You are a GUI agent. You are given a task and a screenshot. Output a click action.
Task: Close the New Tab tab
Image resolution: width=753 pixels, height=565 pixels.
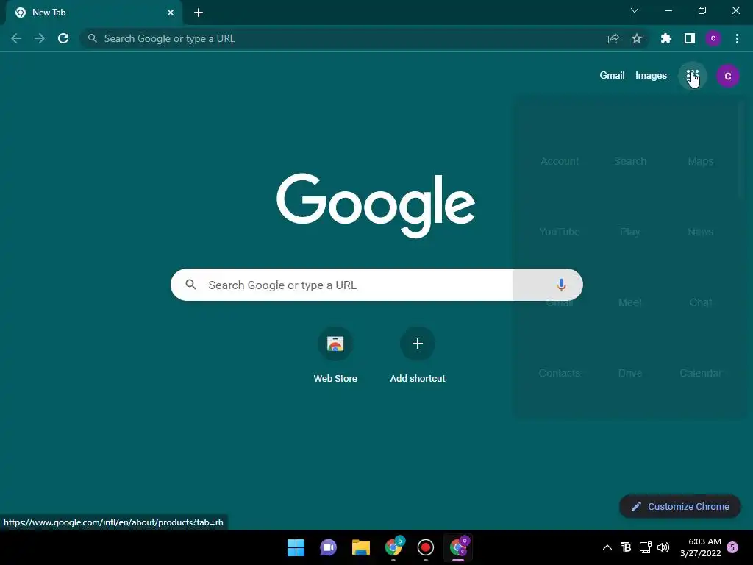(x=171, y=13)
